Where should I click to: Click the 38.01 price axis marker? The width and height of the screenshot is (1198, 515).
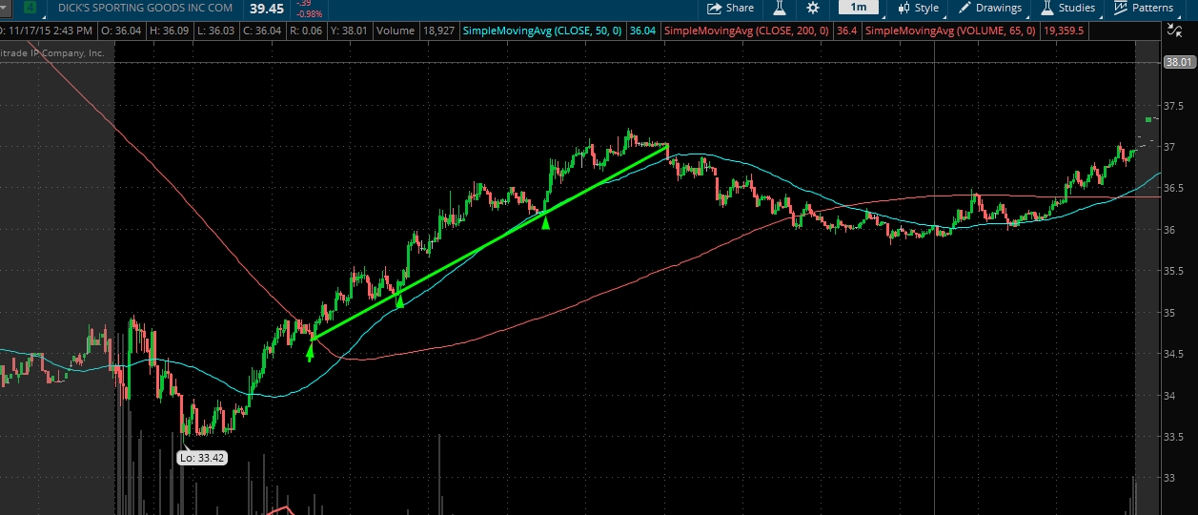coord(1179,62)
